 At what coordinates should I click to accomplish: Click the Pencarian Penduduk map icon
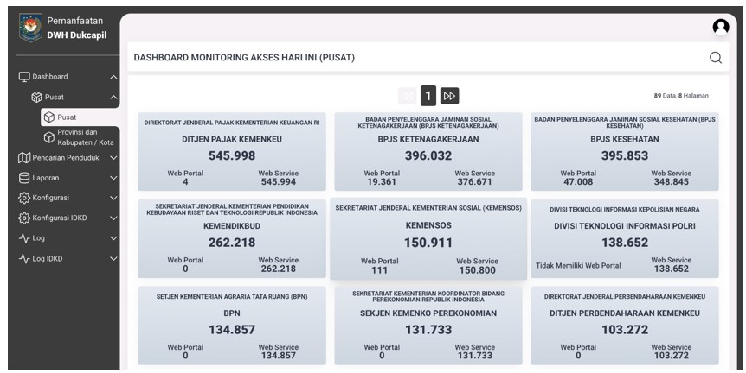pyautogui.click(x=24, y=158)
